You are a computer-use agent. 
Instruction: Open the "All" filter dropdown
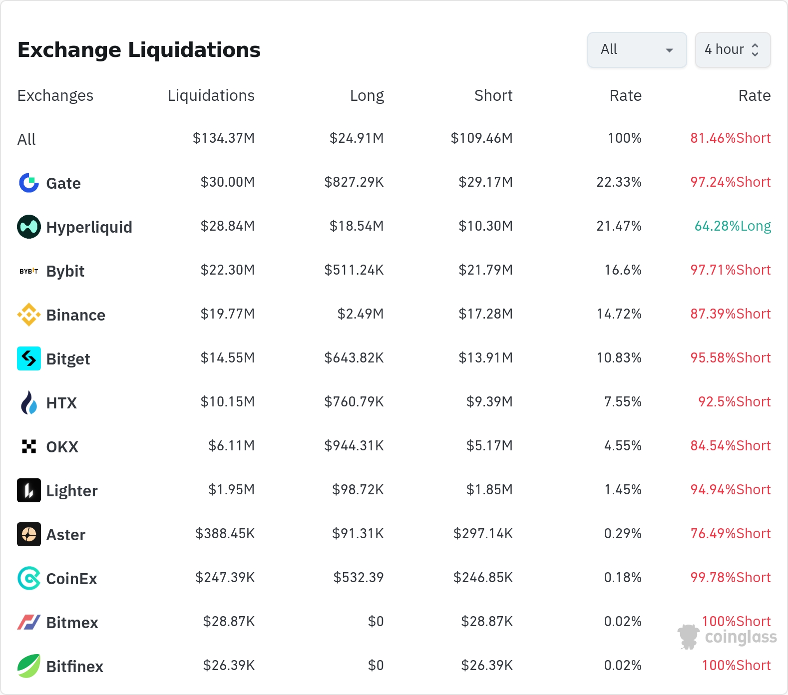pos(637,50)
